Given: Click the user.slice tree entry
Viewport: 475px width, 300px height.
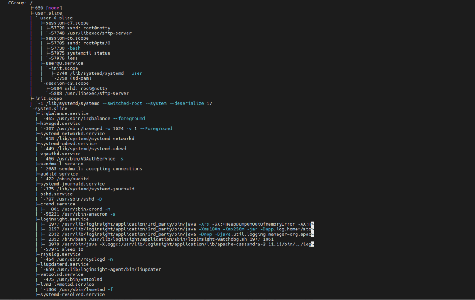Looking at the screenshot, I should pyautogui.click(x=48, y=13).
